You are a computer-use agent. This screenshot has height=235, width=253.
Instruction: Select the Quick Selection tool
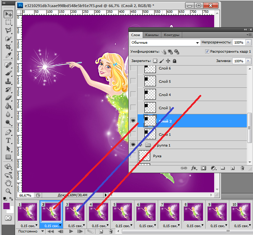tap(8, 39)
